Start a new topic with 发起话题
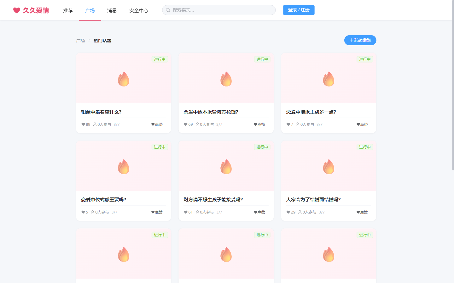Screen dimensions: 454x283 click(x=360, y=40)
